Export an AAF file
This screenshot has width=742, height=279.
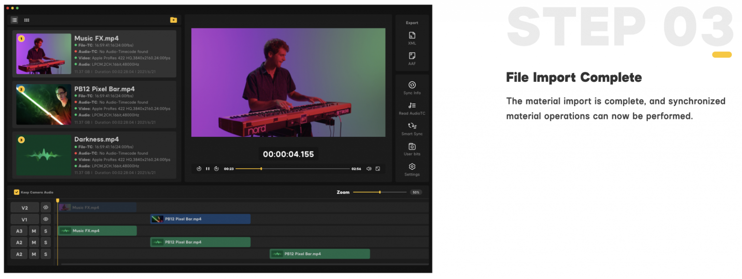412,59
